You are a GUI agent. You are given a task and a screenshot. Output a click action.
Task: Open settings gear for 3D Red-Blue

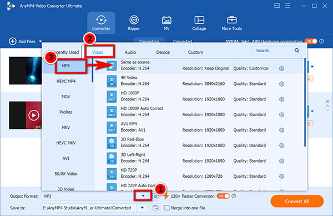click(281, 145)
